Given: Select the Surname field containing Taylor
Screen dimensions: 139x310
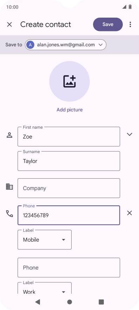Looking at the screenshot, I should (69, 161).
